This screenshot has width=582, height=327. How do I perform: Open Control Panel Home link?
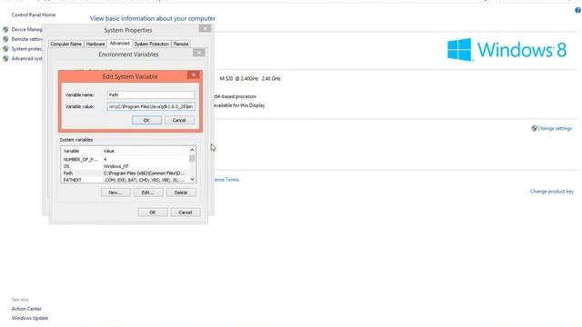click(x=34, y=15)
